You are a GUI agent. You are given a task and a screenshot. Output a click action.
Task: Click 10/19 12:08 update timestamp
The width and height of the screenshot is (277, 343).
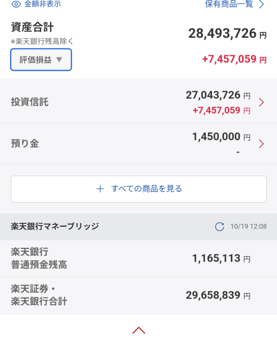pos(248,227)
